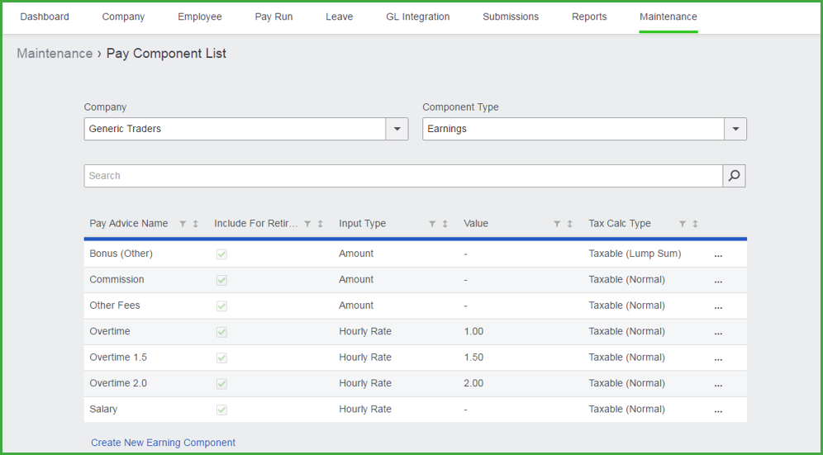Filter the Pay Advice Name column

click(183, 224)
